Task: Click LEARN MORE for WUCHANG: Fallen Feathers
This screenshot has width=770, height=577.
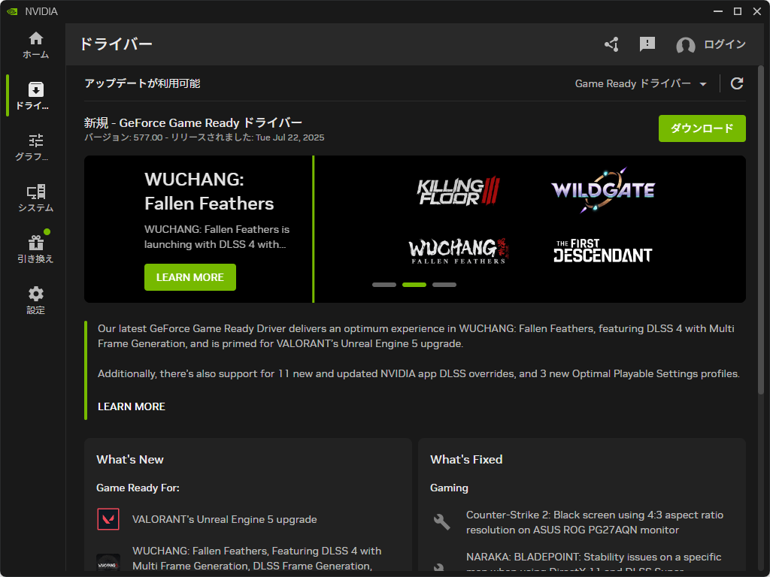Action: (x=189, y=277)
